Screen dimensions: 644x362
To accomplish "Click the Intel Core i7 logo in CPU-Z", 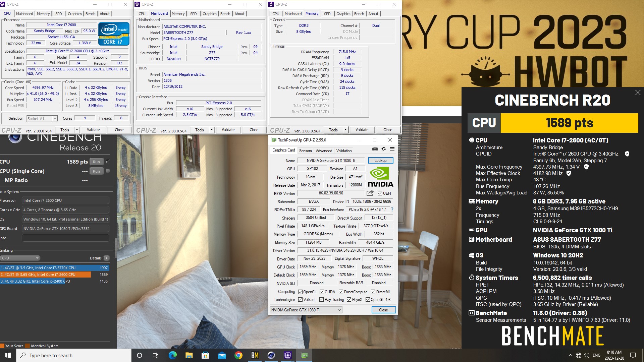I will pos(114,34).
